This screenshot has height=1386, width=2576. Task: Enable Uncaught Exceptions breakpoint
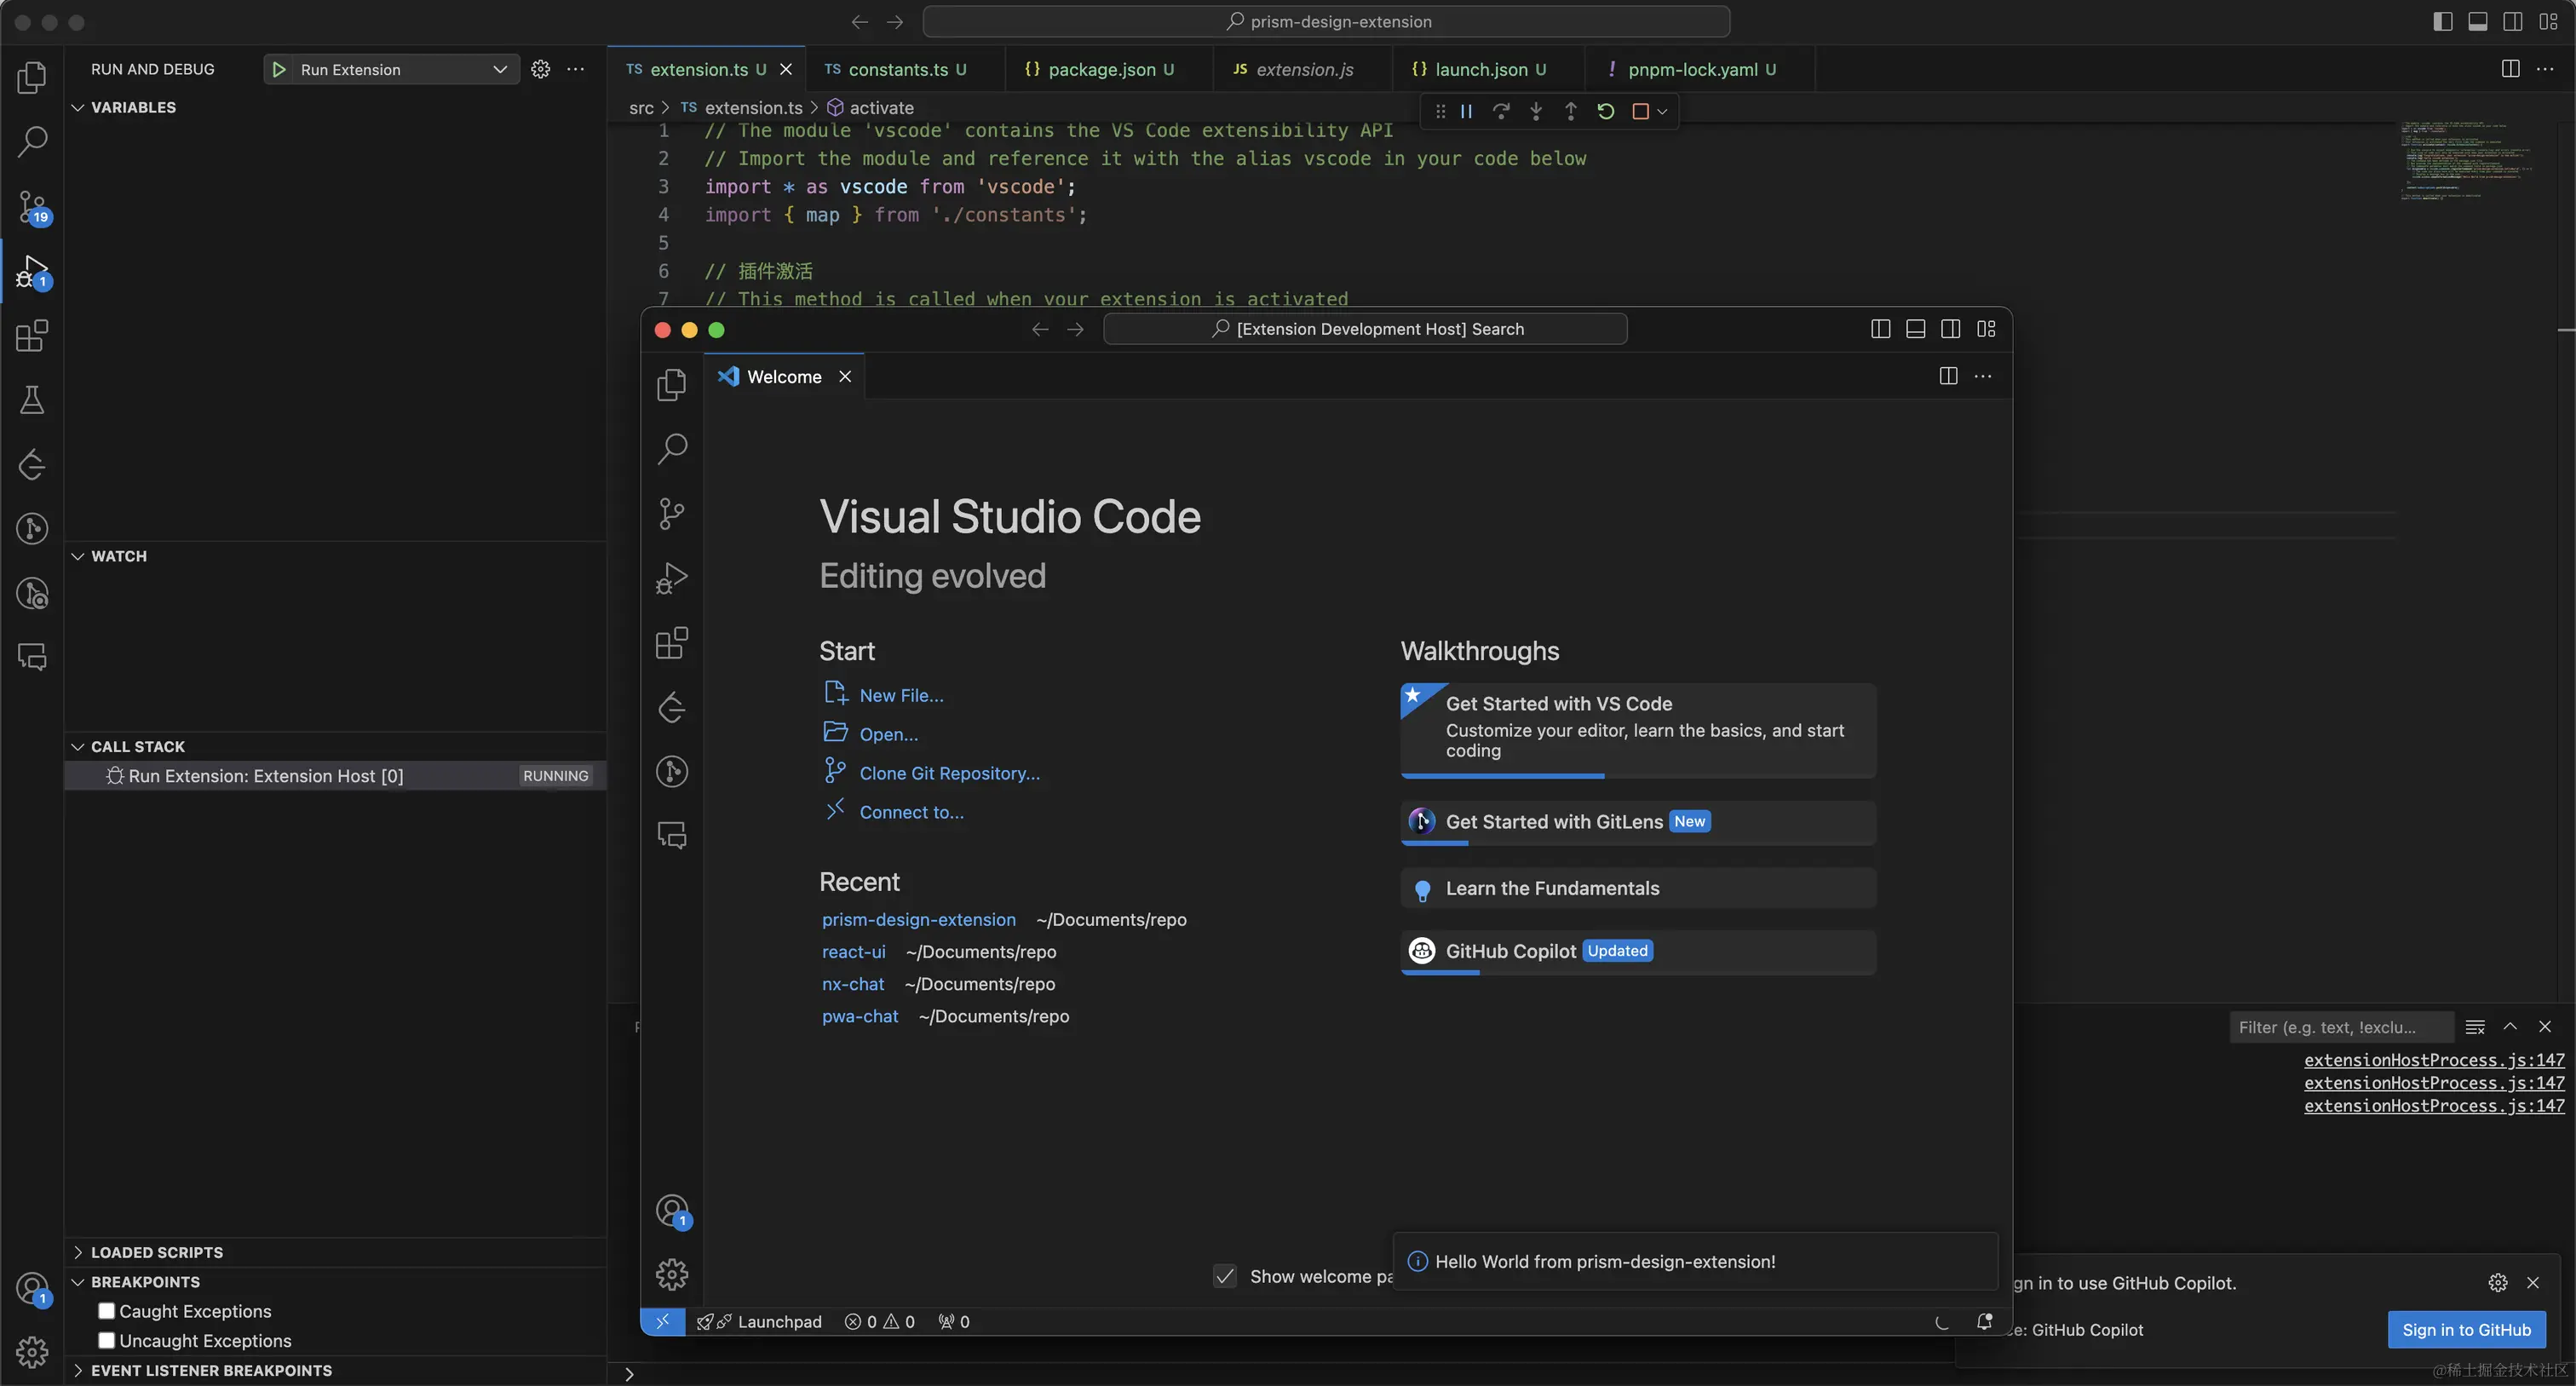click(x=107, y=1340)
